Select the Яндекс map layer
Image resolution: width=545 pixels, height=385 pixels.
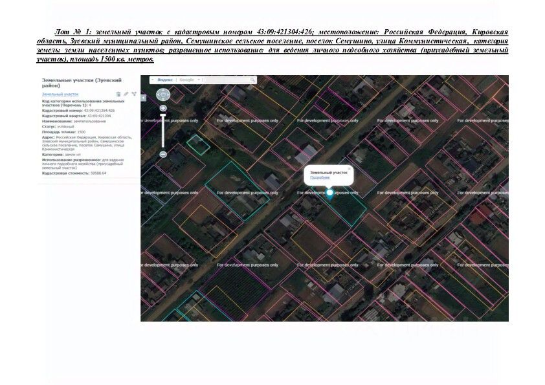[165, 80]
